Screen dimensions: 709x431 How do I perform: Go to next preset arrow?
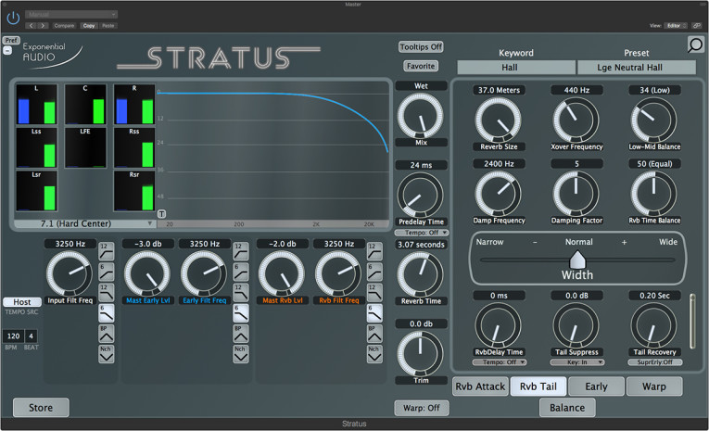tap(43, 26)
